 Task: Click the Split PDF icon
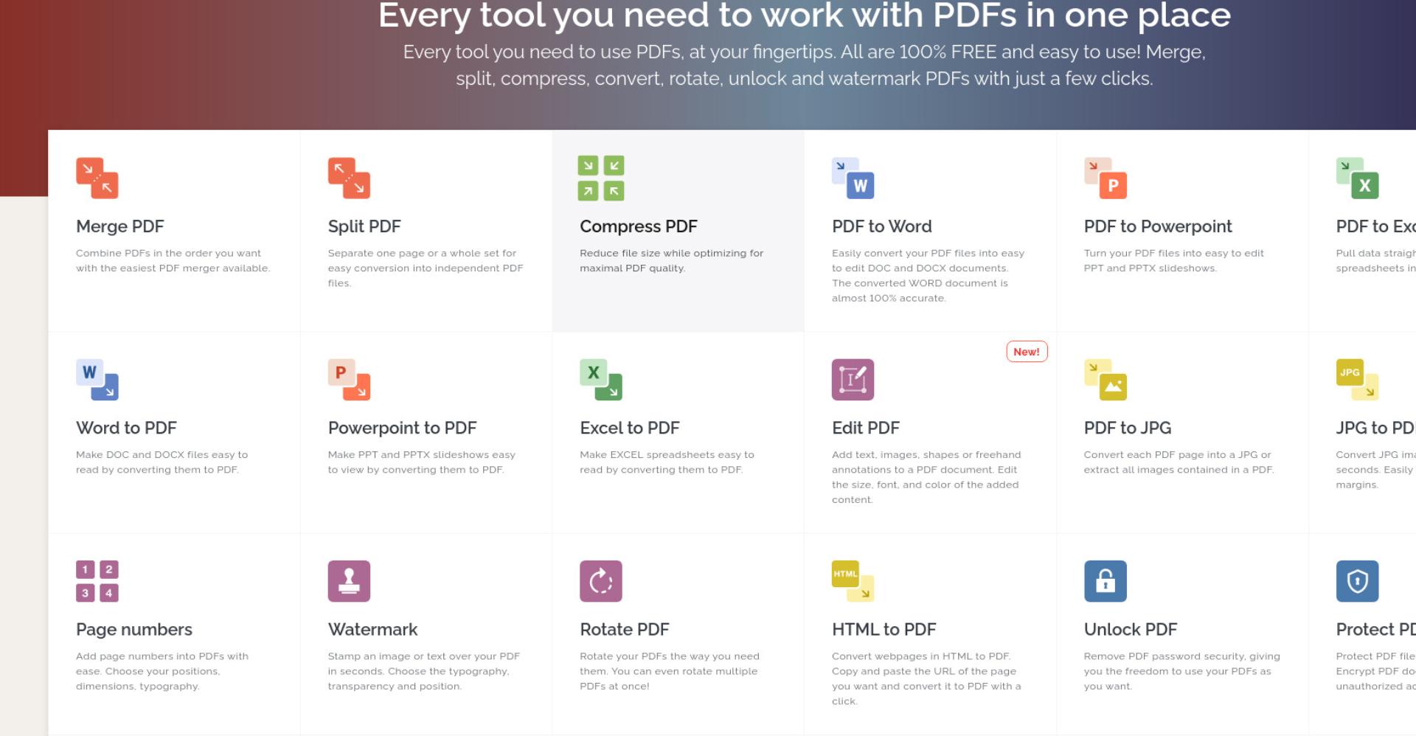[x=349, y=178]
